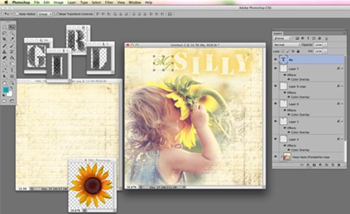This screenshot has width=350, height=214.
Task: Open the Auto-Select Group dropdown
Action: tap(45, 14)
